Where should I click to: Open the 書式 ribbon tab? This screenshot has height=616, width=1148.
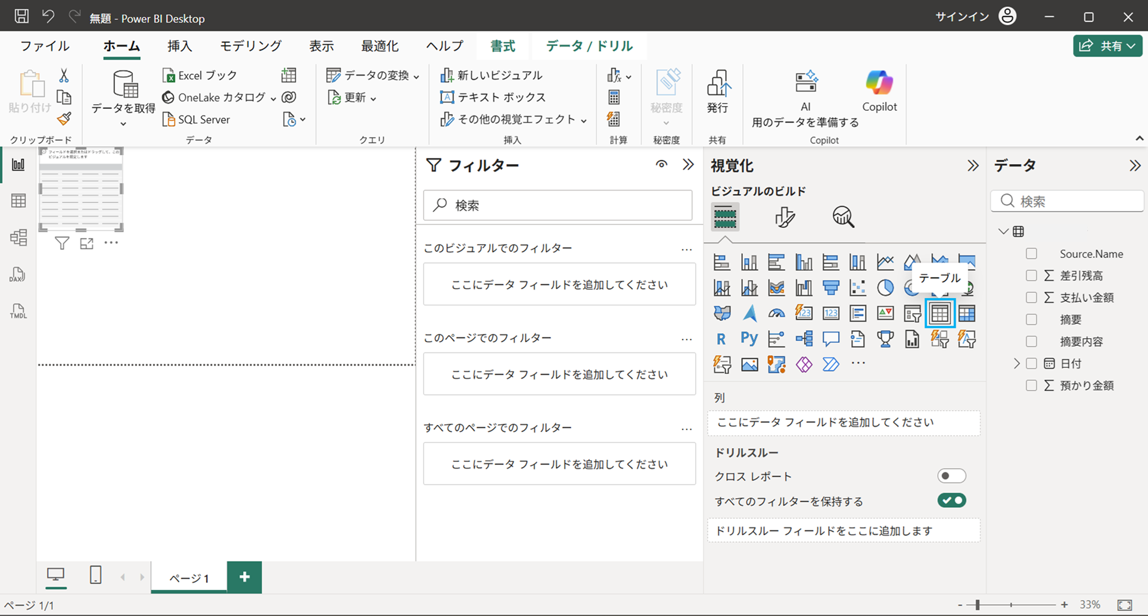click(503, 46)
